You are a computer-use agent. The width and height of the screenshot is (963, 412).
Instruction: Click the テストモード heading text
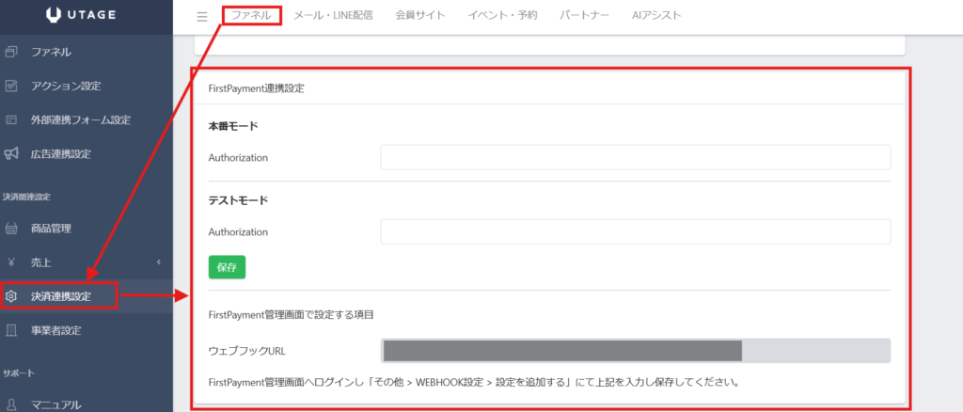(x=239, y=200)
